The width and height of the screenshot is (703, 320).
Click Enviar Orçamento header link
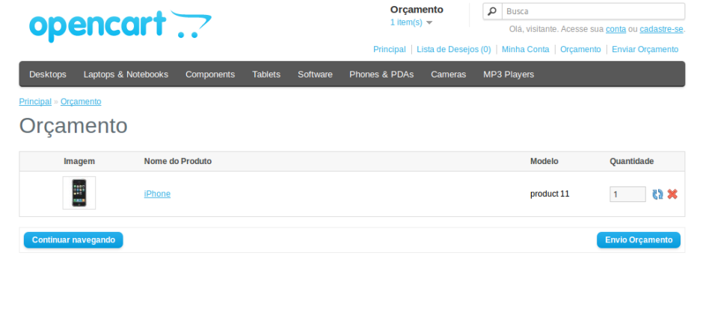(x=645, y=50)
